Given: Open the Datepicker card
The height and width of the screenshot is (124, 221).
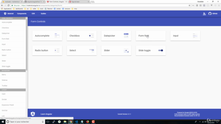Looking at the screenshot, I should point(116,36).
